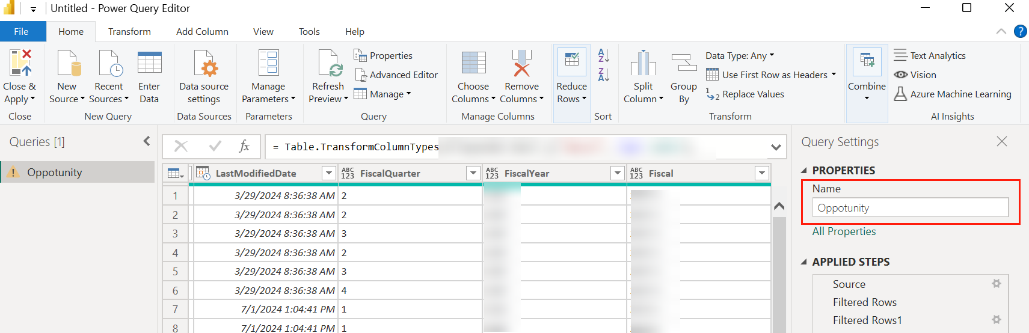This screenshot has height=333, width=1029.
Task: Open the Add Column tab
Action: click(202, 32)
